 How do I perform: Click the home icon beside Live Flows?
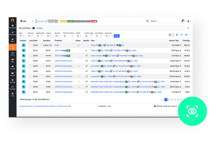pyautogui.click(x=33, y=28)
